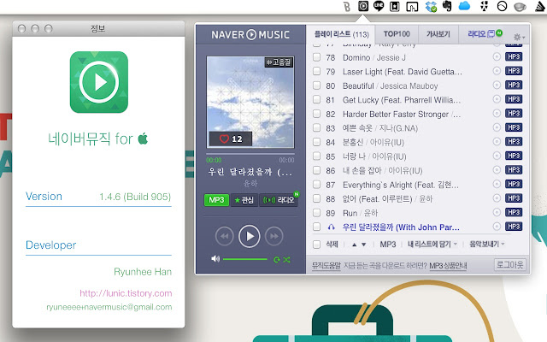Click the album art thumbnail
547x342 pixels.
[x=250, y=103]
